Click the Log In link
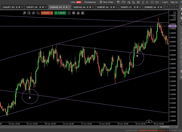The height and width of the screenshot is (132, 182). pyautogui.click(x=165, y=2)
